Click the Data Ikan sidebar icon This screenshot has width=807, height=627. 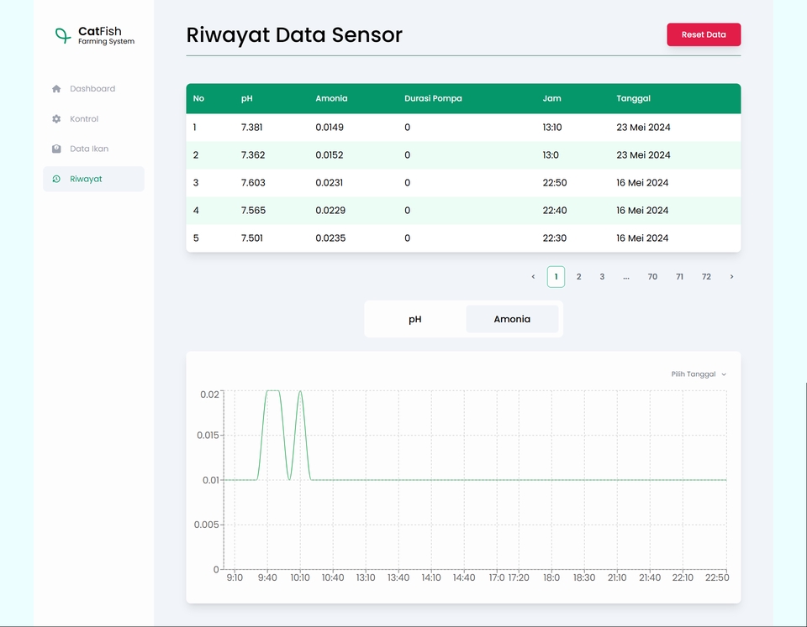[x=56, y=149]
